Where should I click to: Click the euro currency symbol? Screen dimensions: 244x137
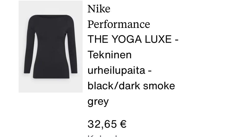pyautogui.click(x=123, y=124)
